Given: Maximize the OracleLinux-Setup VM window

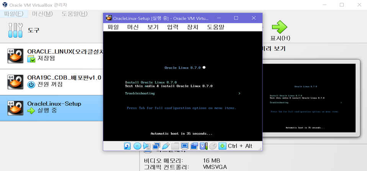Looking at the screenshot, I should [x=236, y=18].
